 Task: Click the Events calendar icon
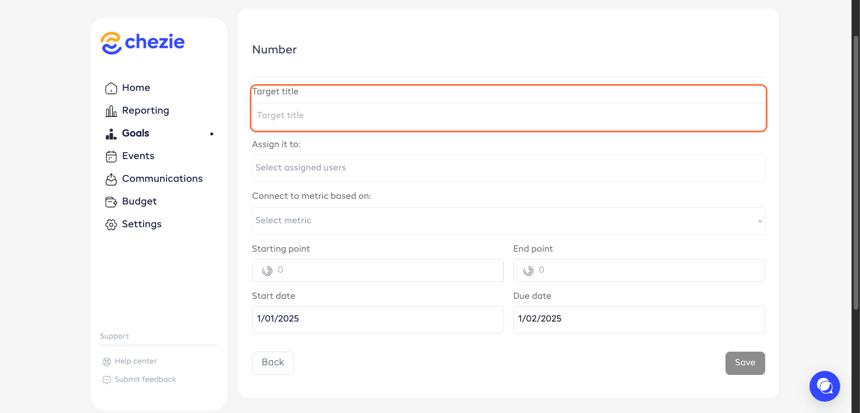click(111, 156)
